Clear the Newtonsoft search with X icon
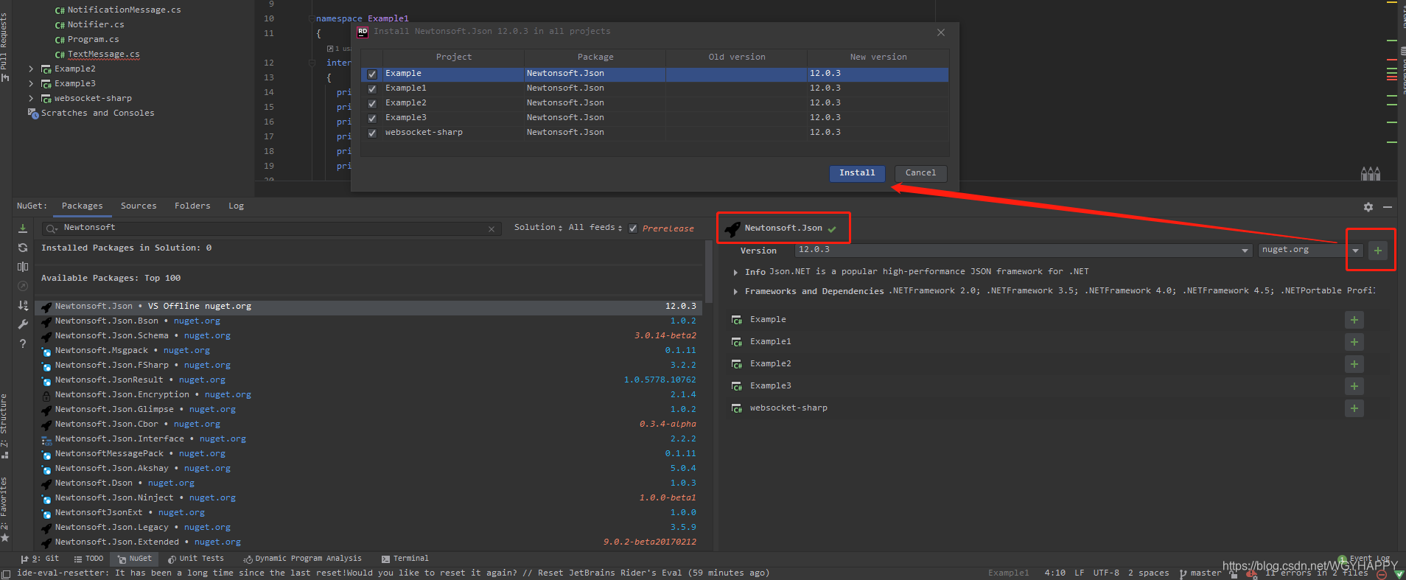This screenshot has width=1406, height=580. click(492, 229)
